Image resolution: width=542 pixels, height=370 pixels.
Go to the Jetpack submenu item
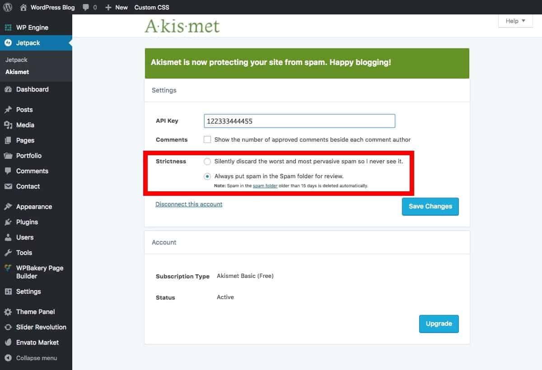click(16, 60)
